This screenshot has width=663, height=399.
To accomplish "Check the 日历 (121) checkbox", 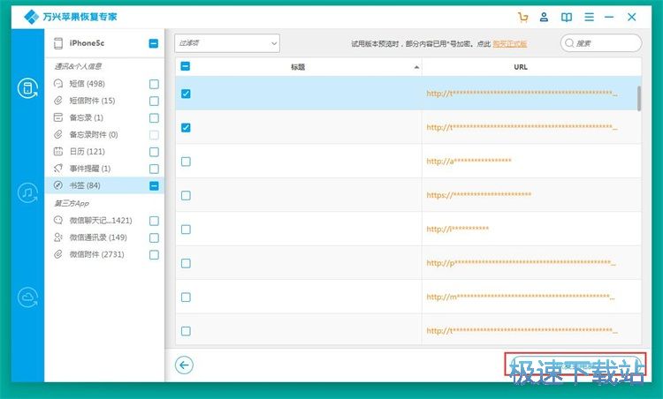I will 155,152.
